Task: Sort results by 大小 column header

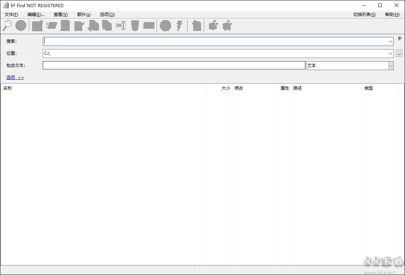Action: tap(219, 88)
